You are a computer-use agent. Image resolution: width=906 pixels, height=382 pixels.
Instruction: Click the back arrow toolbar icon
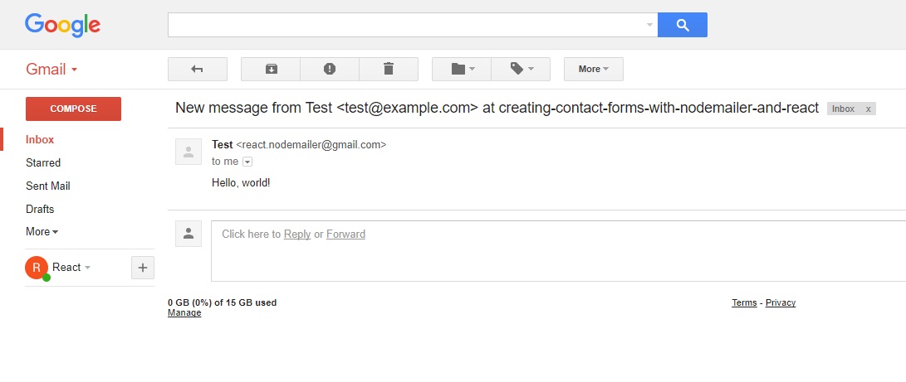(x=198, y=69)
